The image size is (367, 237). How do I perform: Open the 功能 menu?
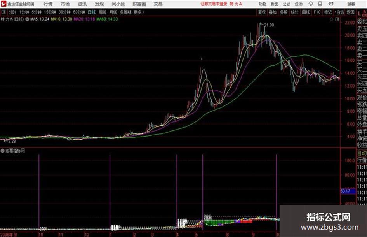[x=263, y=4]
